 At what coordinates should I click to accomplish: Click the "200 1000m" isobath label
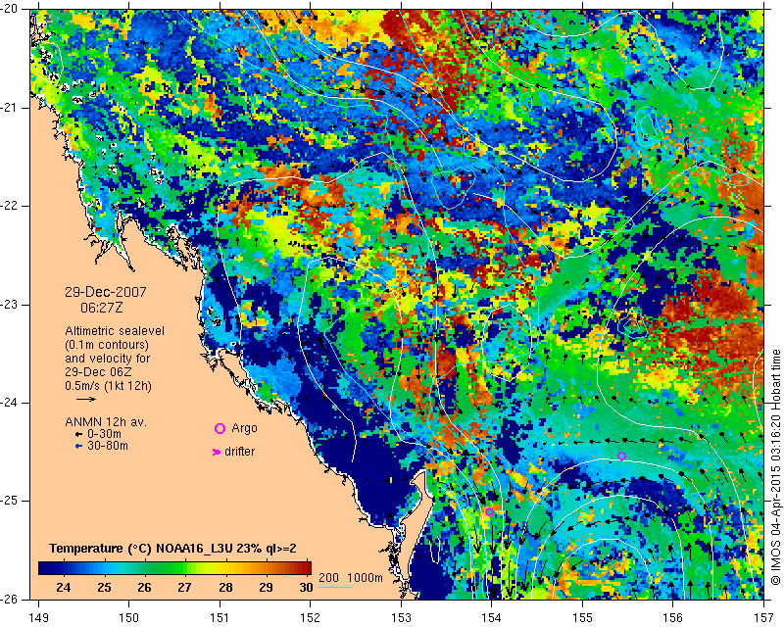click(x=351, y=578)
